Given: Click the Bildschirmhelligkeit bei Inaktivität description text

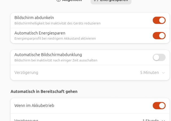Looking at the screenshot, I should [57, 23].
